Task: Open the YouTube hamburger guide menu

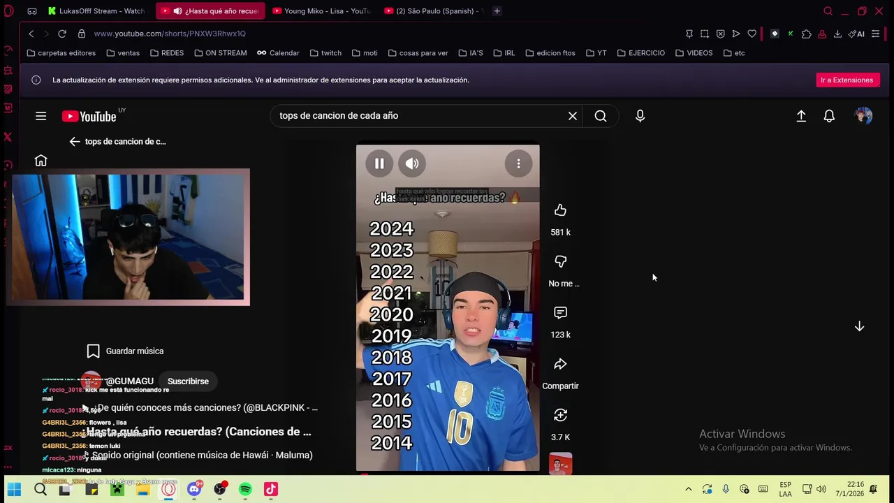Action: [41, 116]
